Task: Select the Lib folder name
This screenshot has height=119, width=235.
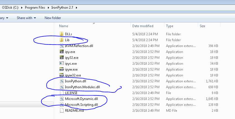Action: click(67, 40)
